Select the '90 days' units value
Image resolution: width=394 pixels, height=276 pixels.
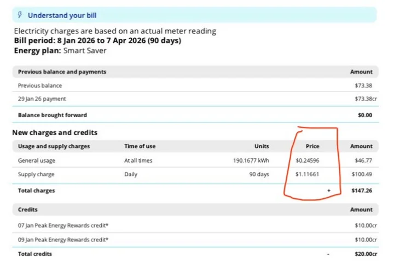259,174
